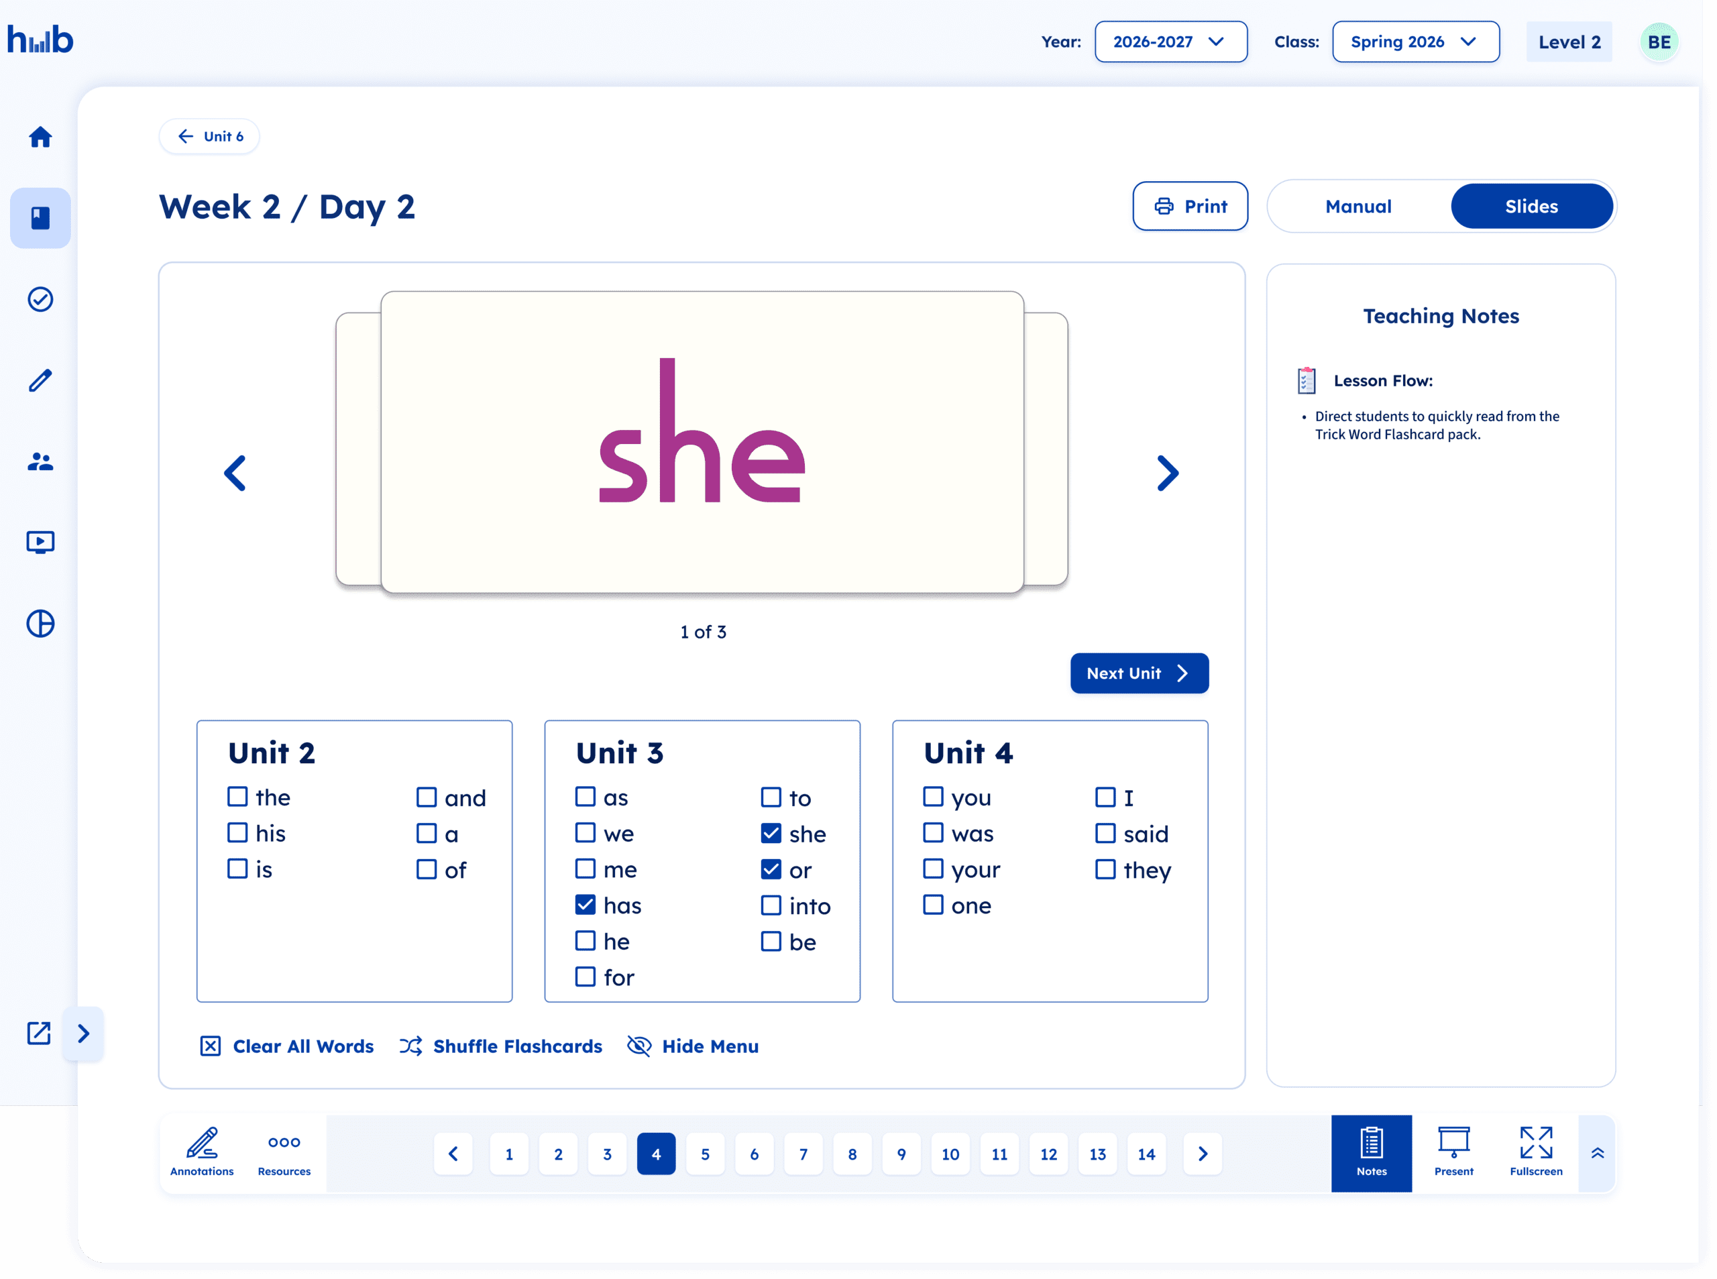
Task: Open the pencil edit sidebar icon
Action: point(40,380)
